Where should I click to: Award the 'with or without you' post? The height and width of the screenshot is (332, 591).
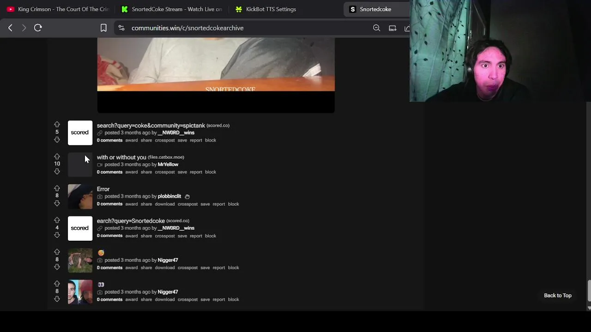(x=132, y=172)
